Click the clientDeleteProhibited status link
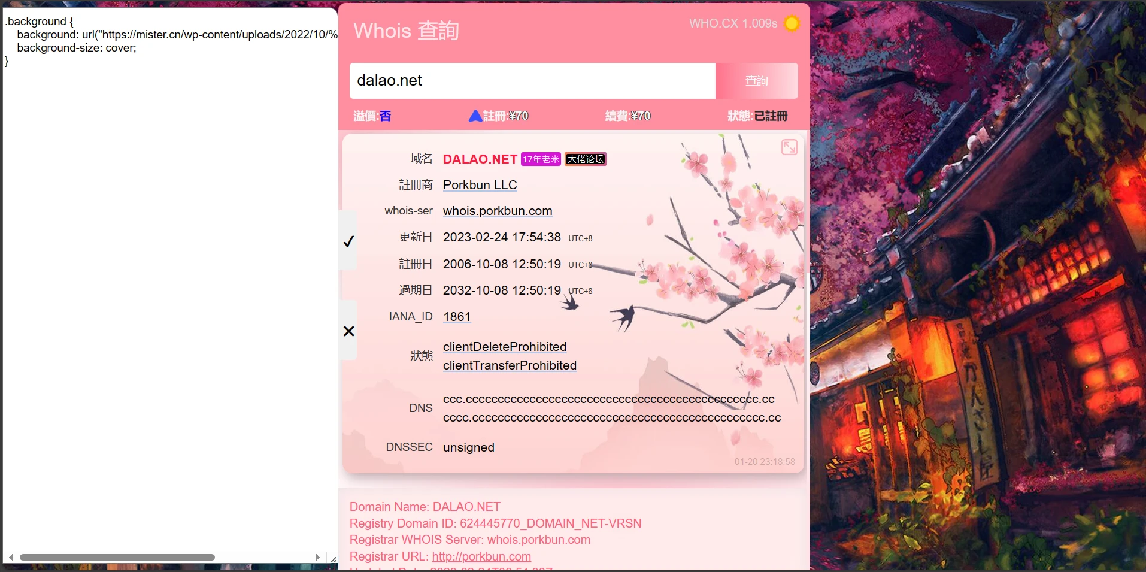Viewport: 1146px width, 572px height. pyautogui.click(x=504, y=347)
